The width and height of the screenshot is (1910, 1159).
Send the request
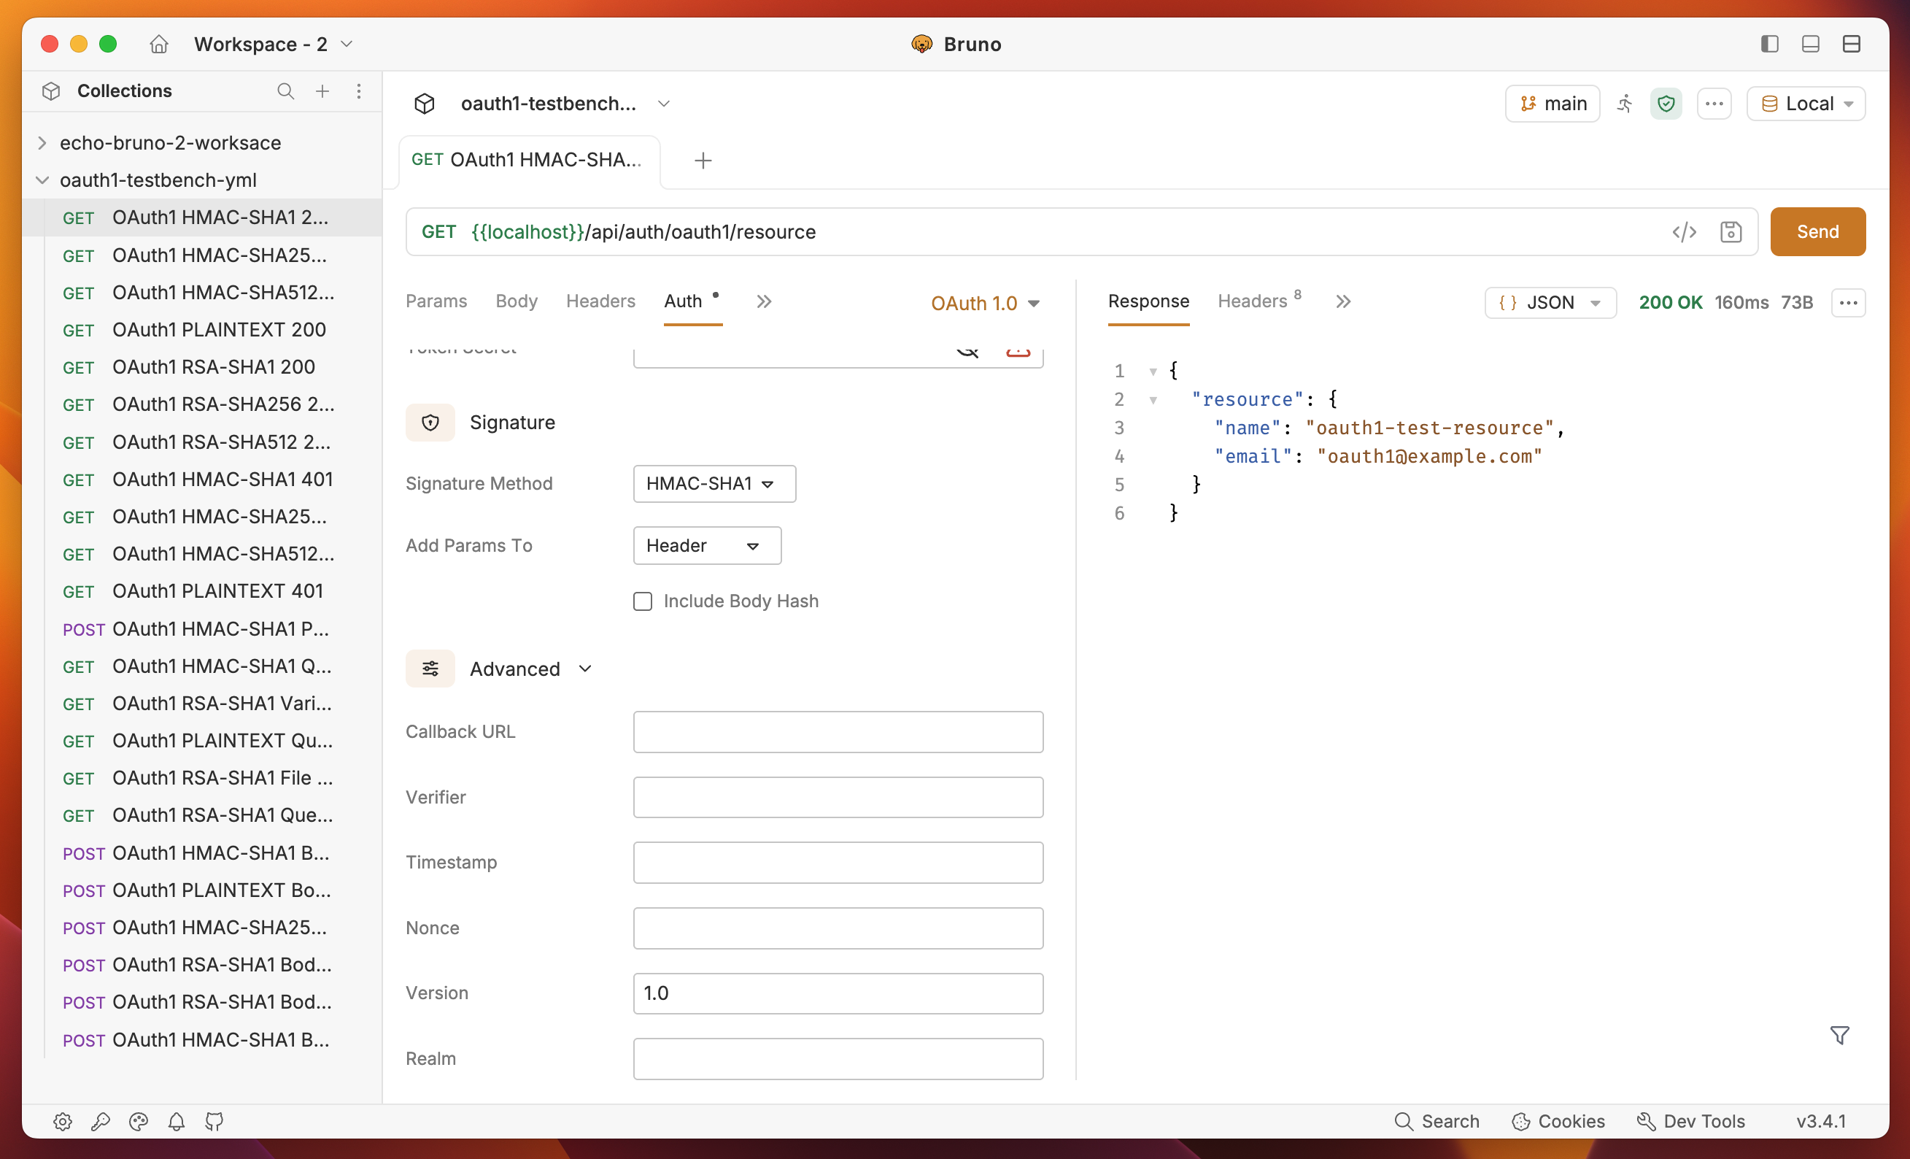[1818, 231]
